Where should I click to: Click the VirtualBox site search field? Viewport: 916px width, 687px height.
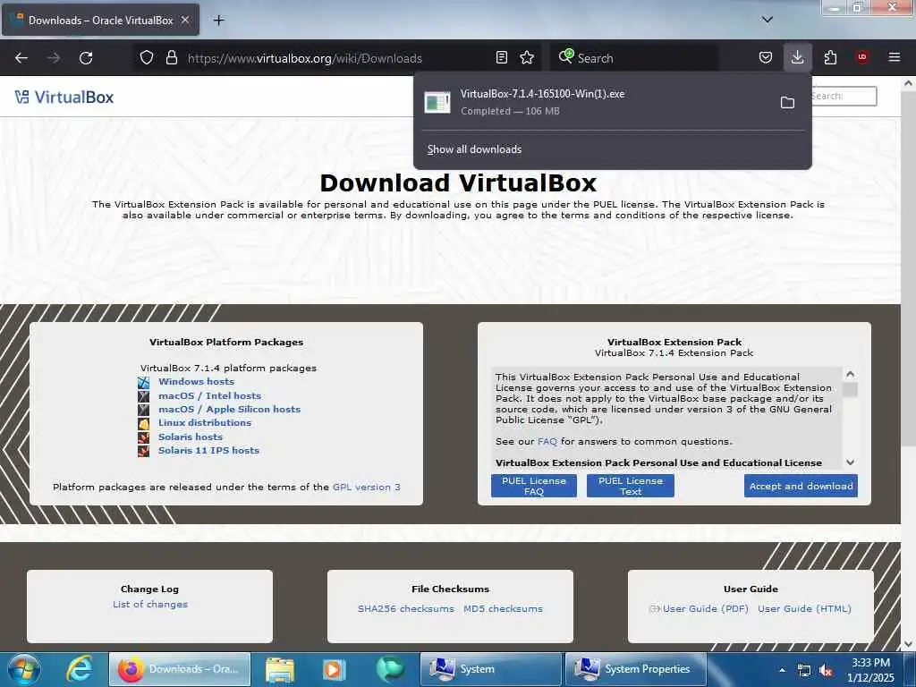[x=844, y=96]
